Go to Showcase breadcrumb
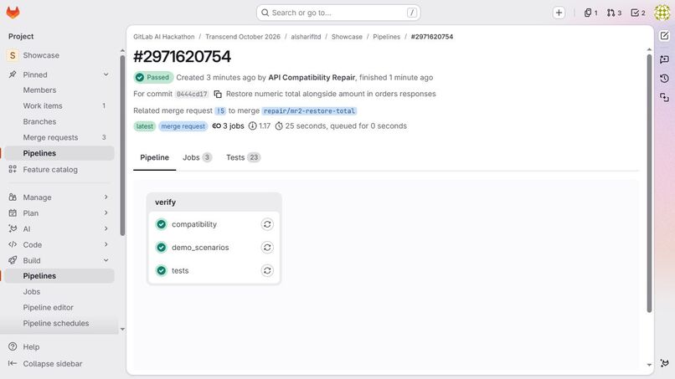Viewport: 675px width, 379px height. (347, 37)
